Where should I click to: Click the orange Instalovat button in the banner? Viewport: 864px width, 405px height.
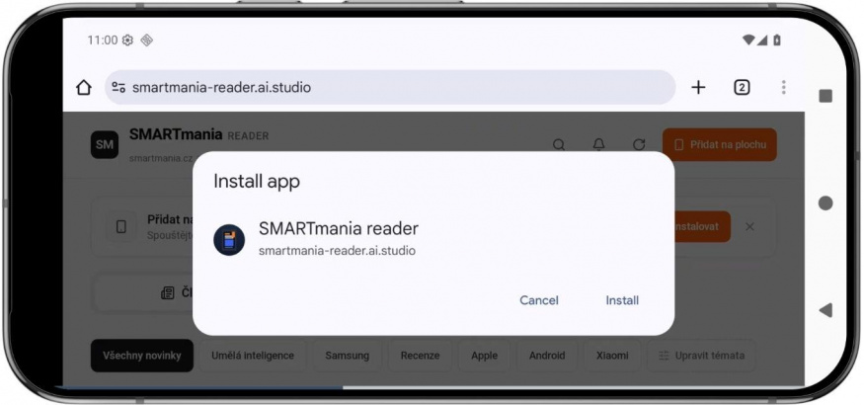coord(702,226)
